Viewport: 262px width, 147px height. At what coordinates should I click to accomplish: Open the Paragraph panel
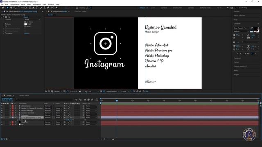pyautogui.click(x=237, y=58)
